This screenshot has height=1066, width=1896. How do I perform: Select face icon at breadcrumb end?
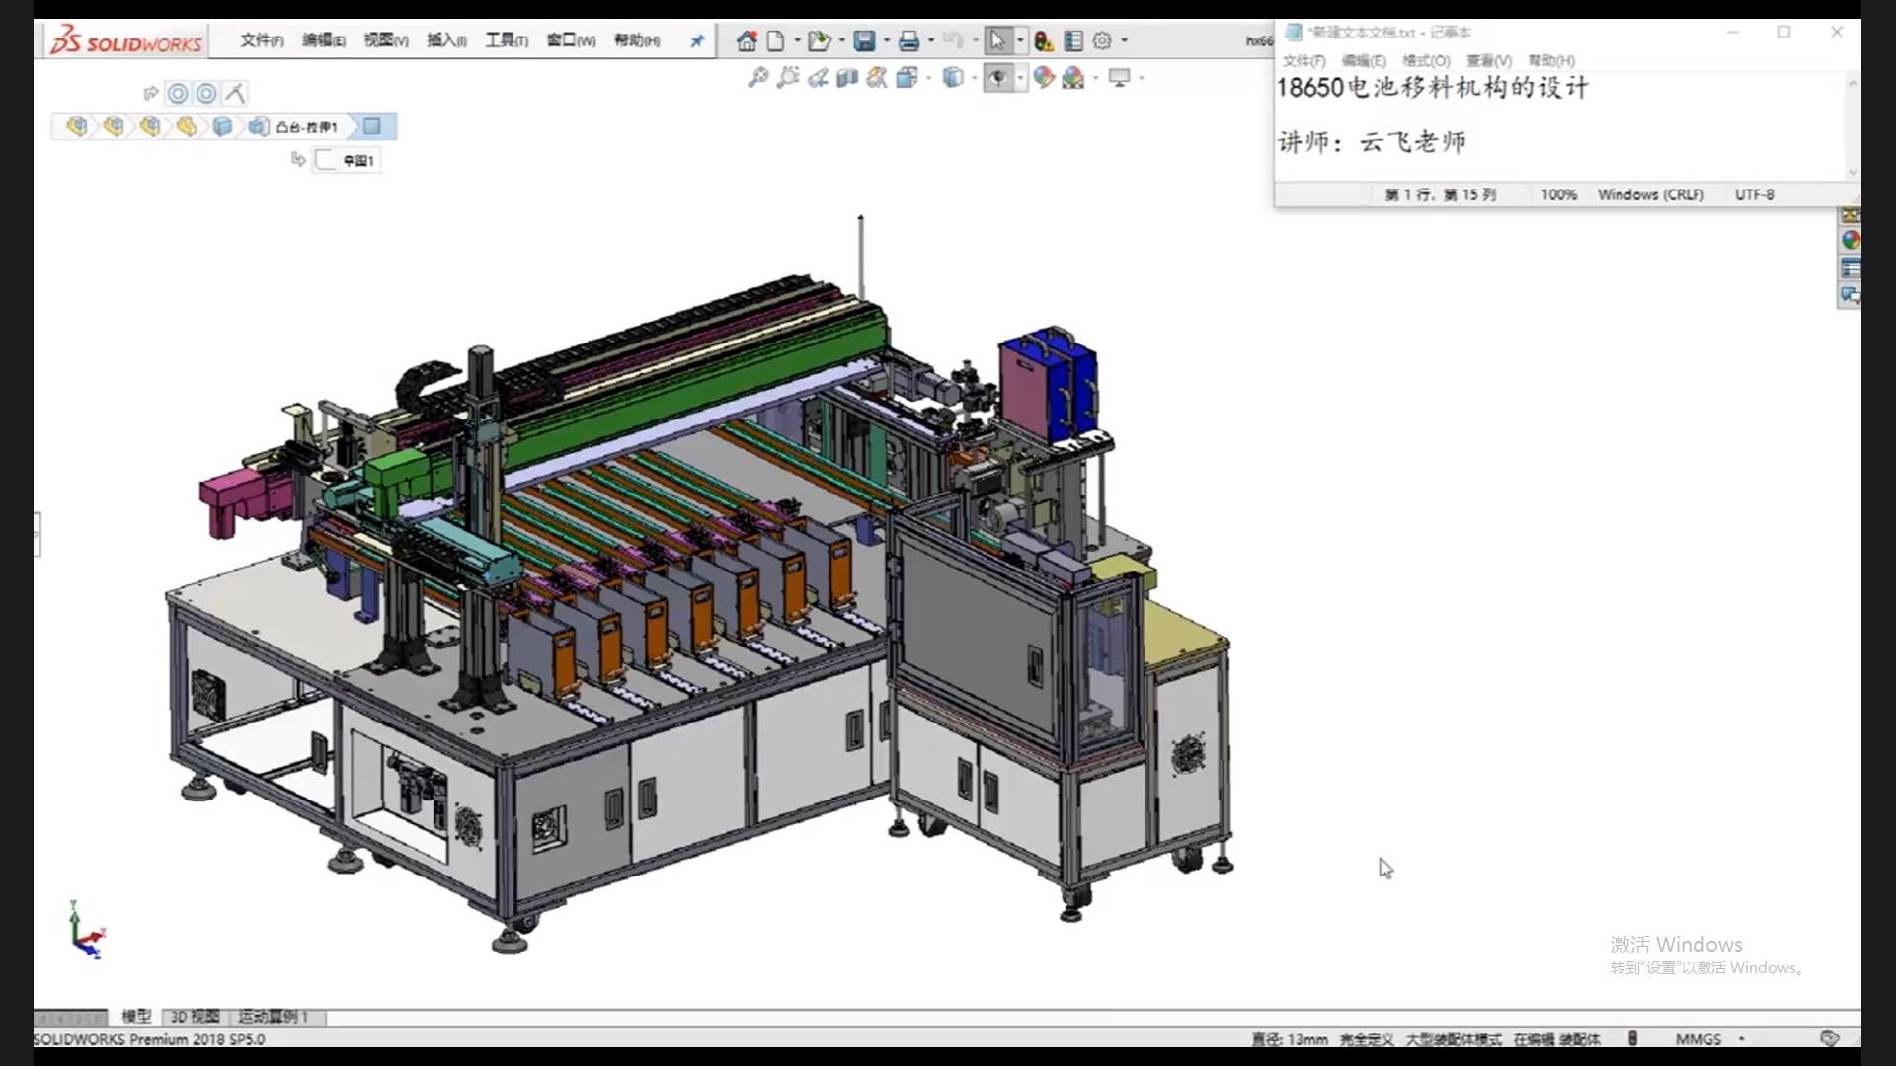372,126
